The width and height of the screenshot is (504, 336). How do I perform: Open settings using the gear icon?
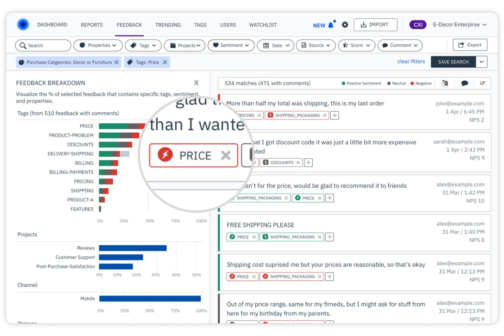(x=345, y=25)
